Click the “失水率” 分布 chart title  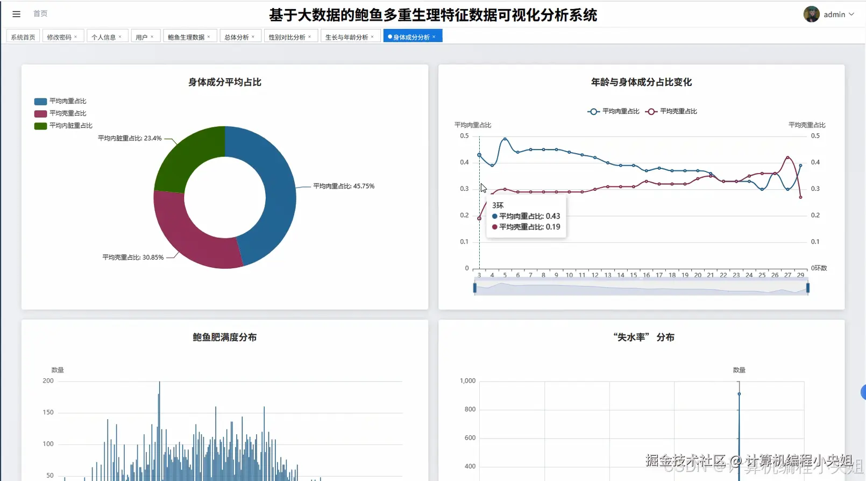click(x=643, y=338)
